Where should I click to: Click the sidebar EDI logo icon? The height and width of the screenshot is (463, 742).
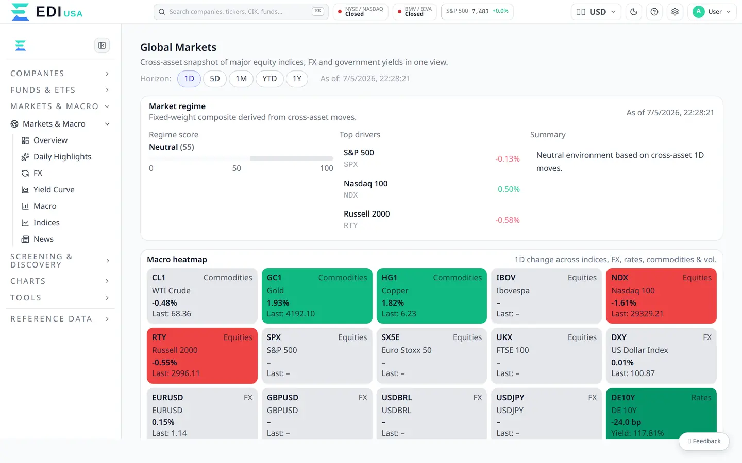[21, 46]
